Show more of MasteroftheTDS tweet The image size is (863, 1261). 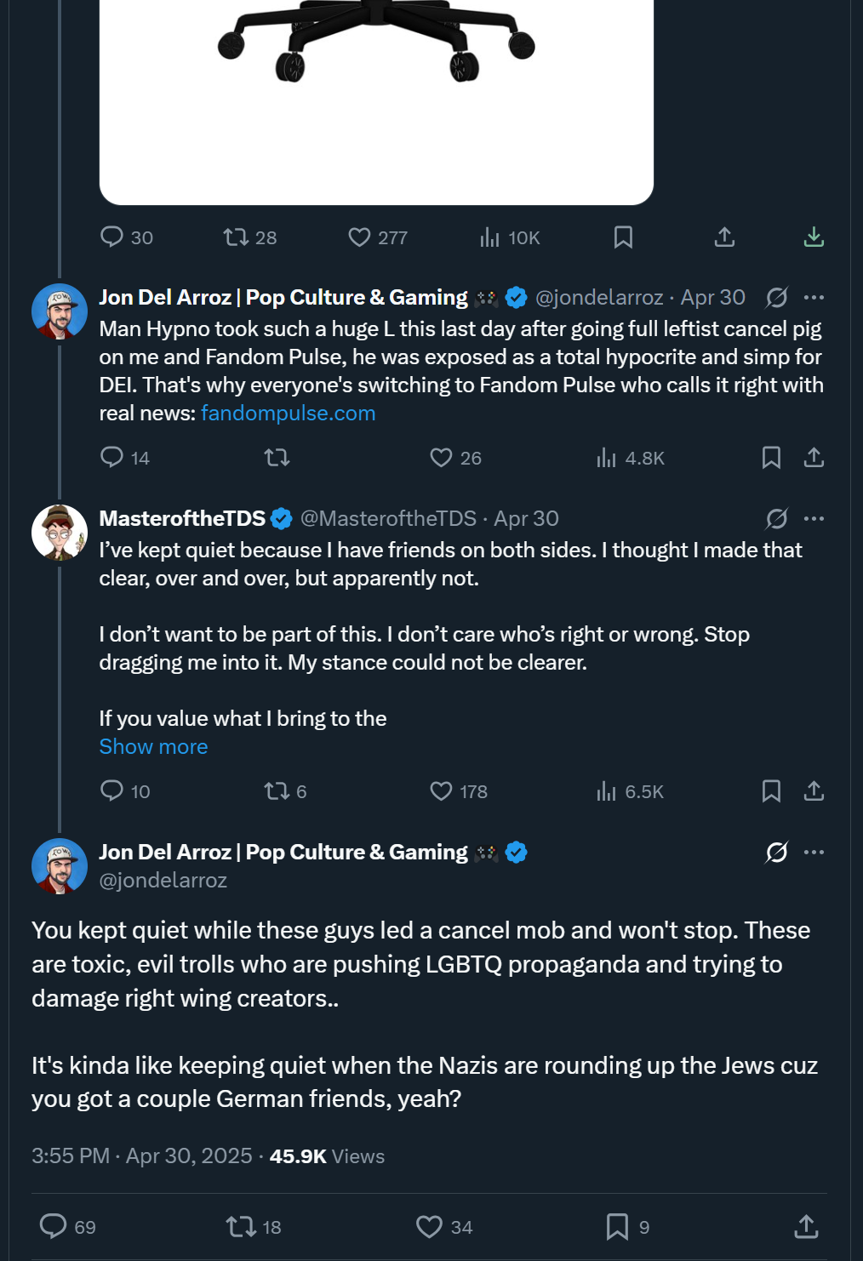tap(153, 746)
